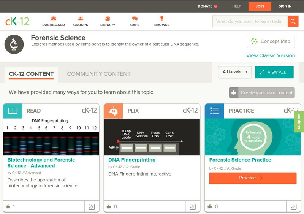Open Biotechnology and Forensic Science - Advanced link
Viewport: 304px width, 214px height.
pos(41,163)
